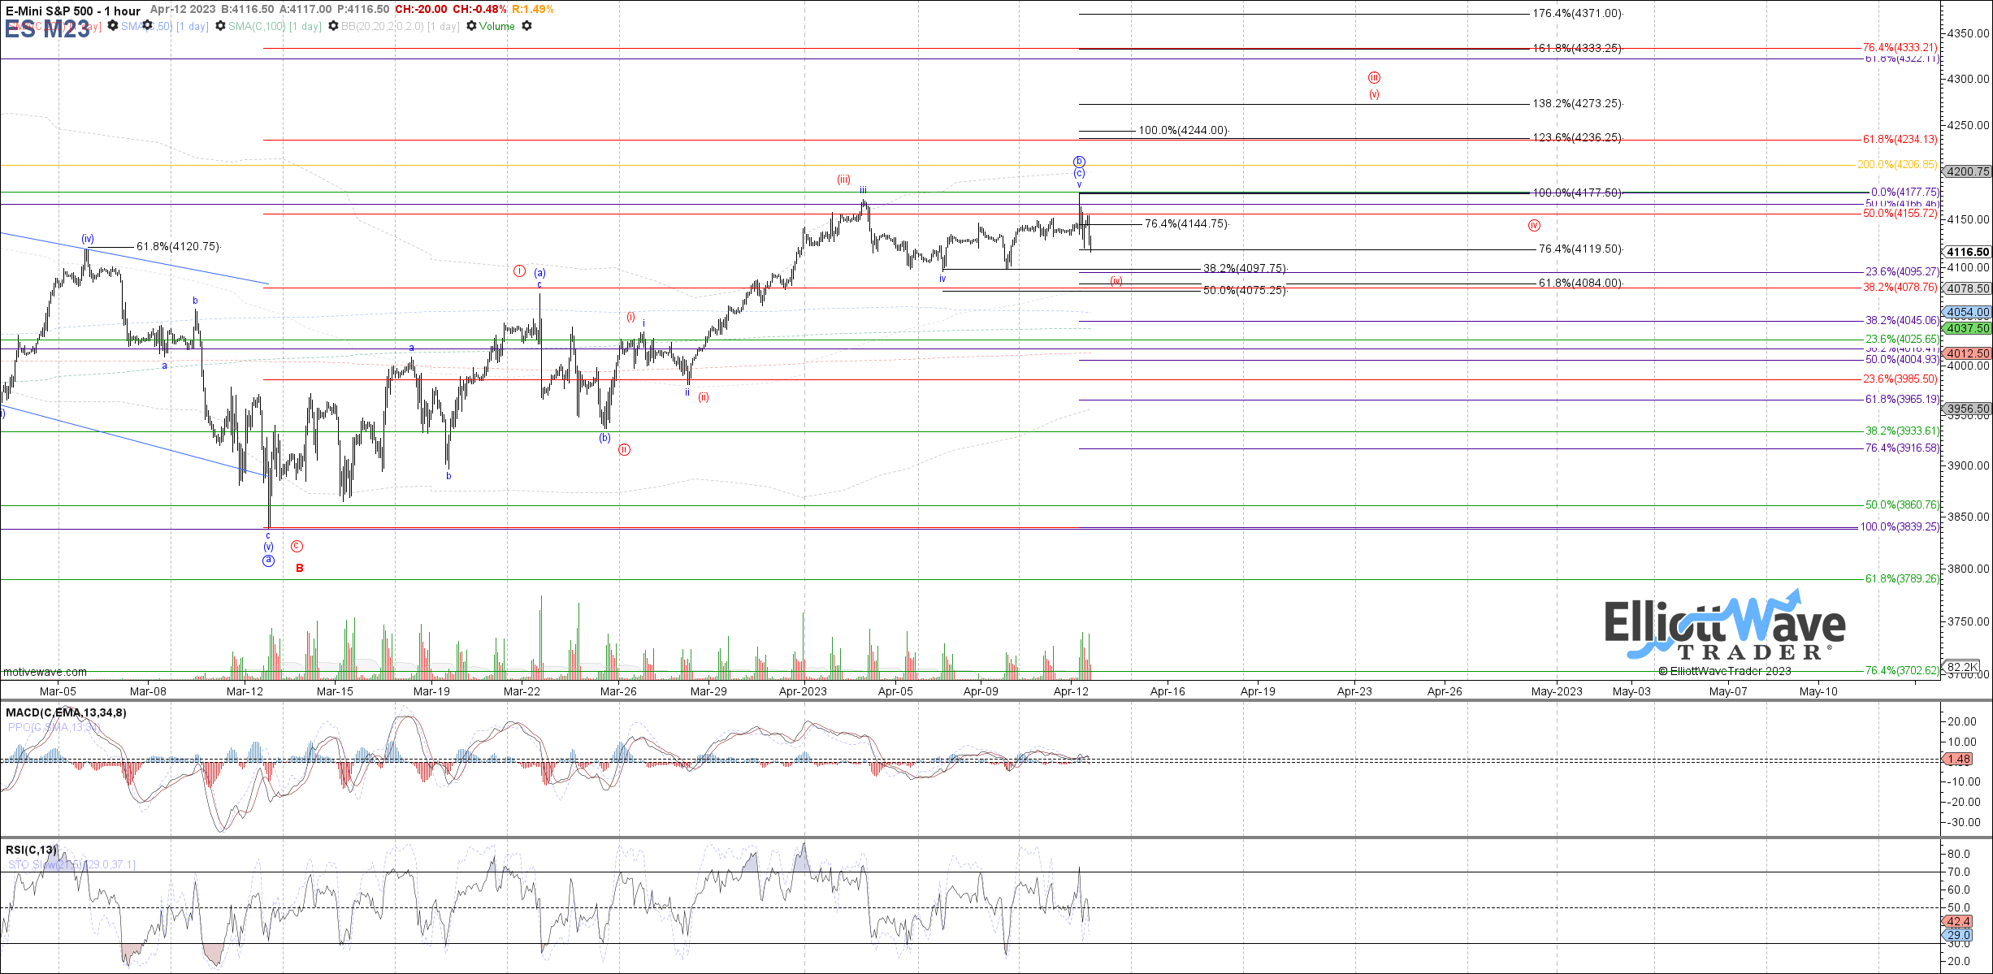Viewport: 1993px width, 974px height.
Task: Click the 4012.50 red price axis tag
Action: [x=1968, y=353]
